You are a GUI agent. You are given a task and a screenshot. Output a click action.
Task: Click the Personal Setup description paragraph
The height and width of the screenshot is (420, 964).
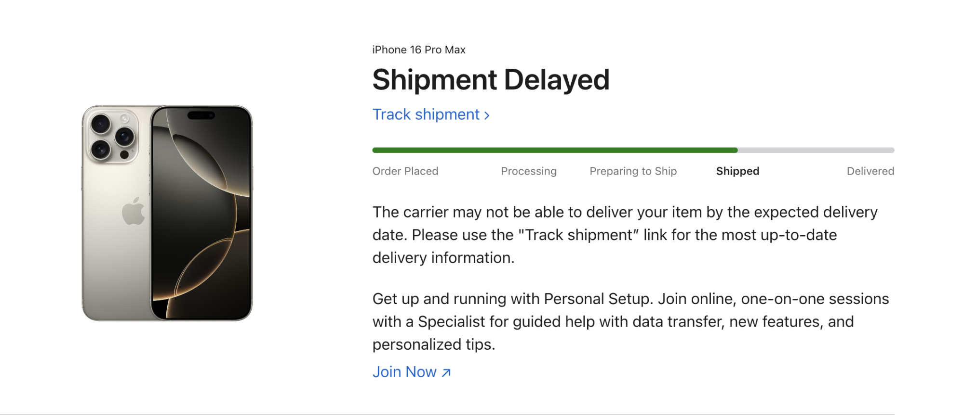pos(630,321)
